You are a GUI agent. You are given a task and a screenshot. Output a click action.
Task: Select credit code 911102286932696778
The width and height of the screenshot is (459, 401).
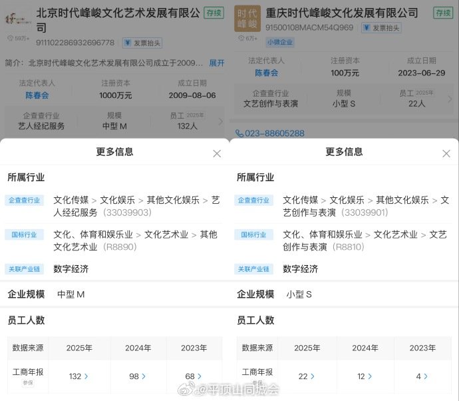pyautogui.click(x=75, y=43)
